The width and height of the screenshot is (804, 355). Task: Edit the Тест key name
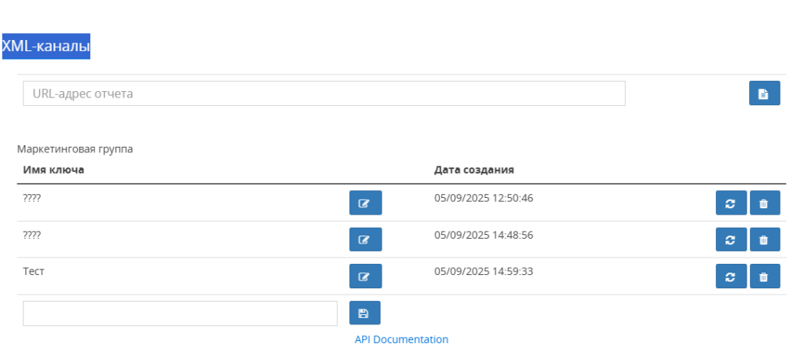[x=366, y=276]
